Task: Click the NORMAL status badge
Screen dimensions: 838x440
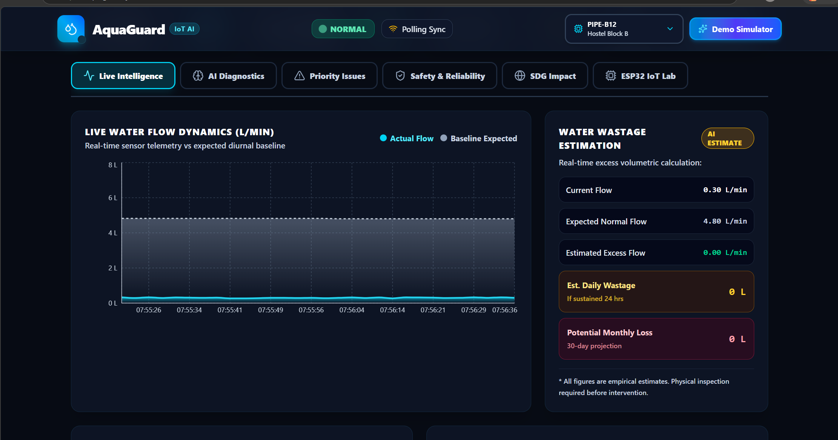Action: (x=343, y=29)
